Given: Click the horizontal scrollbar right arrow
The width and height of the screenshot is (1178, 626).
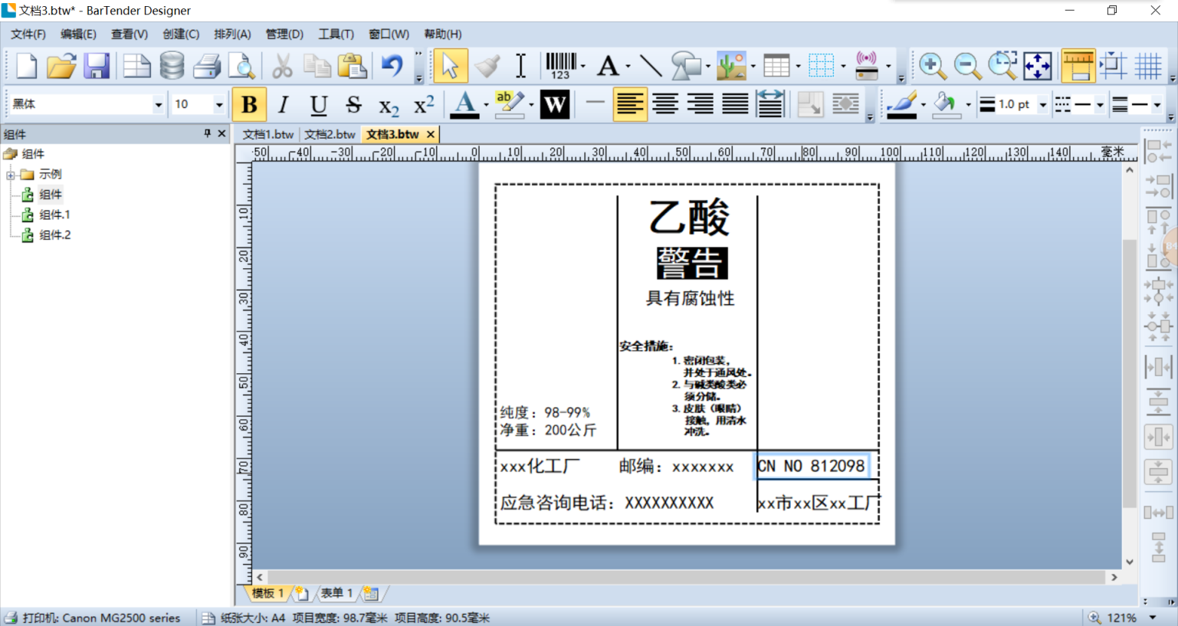Looking at the screenshot, I should click(x=1114, y=577).
